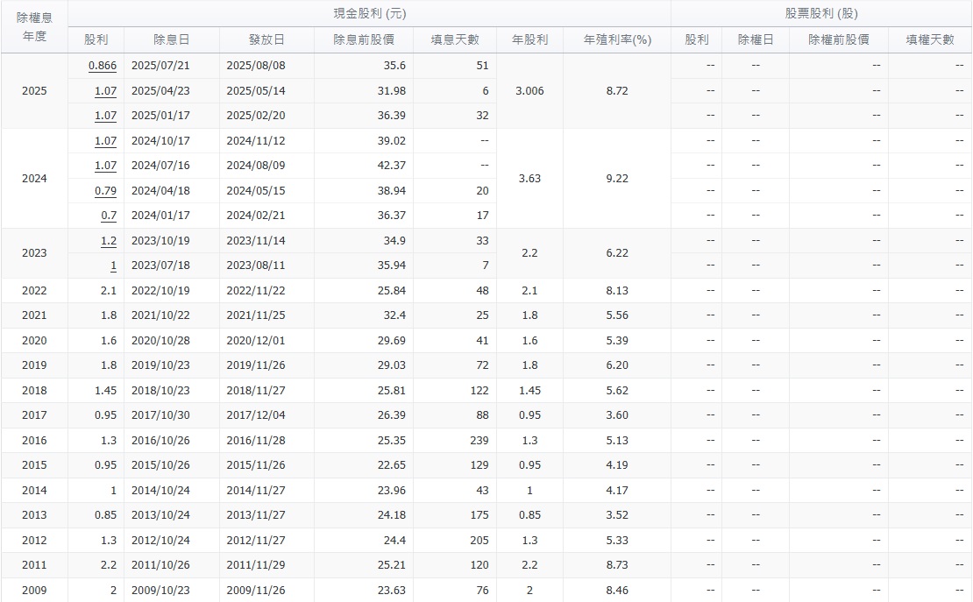This screenshot has height=602, width=973.
Task: Click the 除息日 column header
Action: (x=171, y=39)
